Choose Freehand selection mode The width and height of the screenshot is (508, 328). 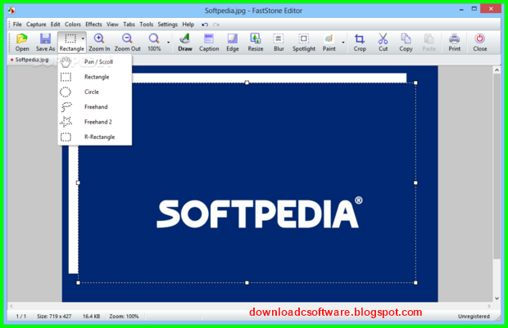(95, 107)
